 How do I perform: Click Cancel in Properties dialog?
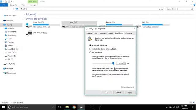119,93
